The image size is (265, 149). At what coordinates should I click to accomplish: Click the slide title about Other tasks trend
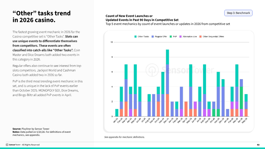tap(42, 17)
